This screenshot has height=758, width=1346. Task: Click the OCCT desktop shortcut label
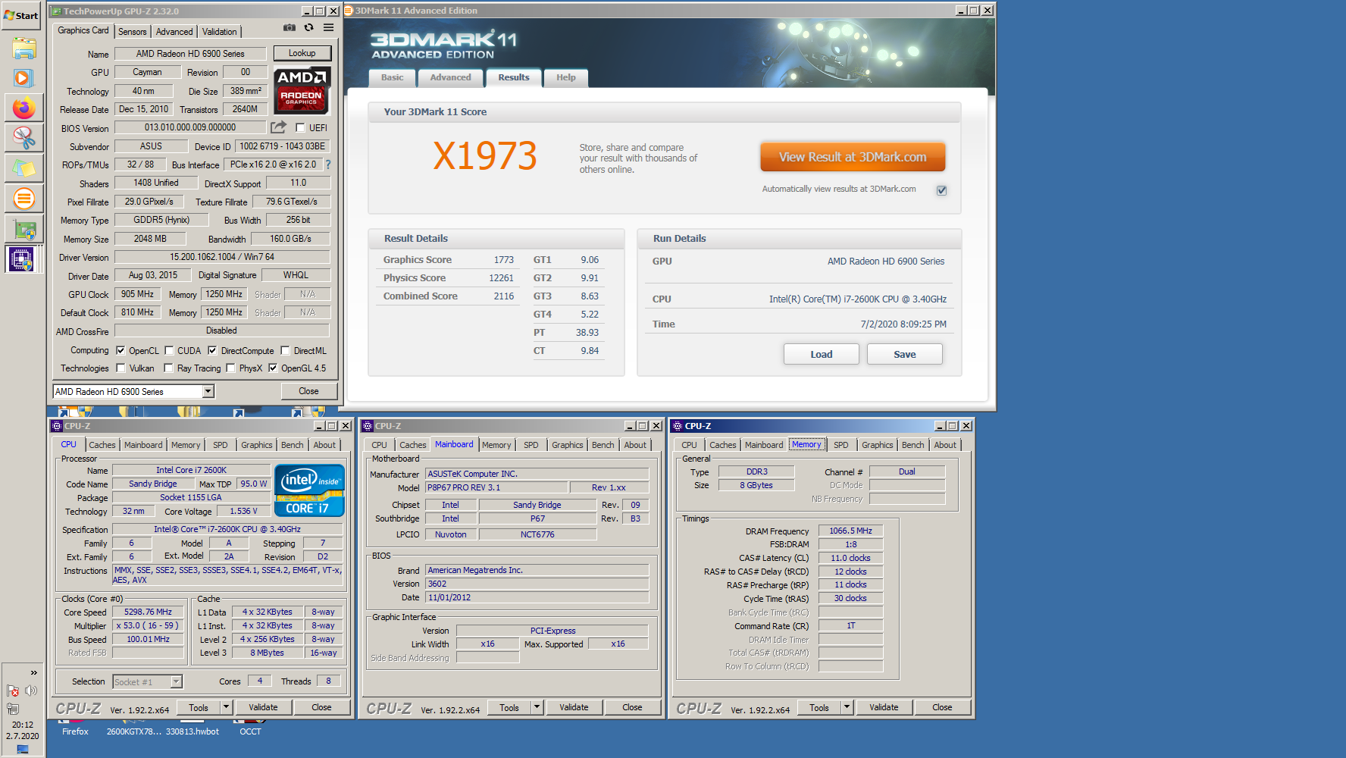(x=250, y=731)
